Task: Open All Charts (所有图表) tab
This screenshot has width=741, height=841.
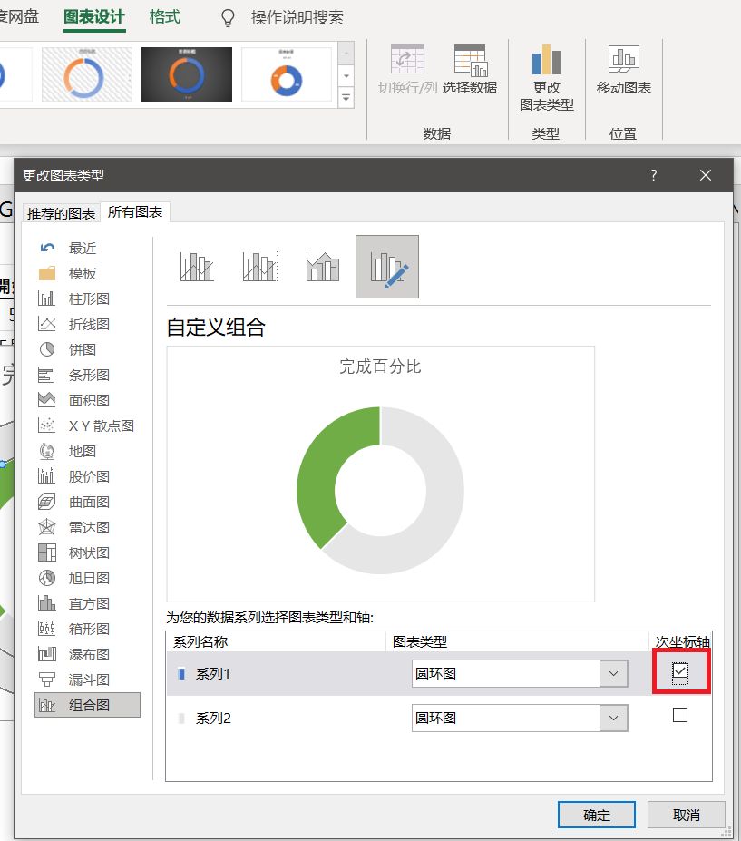Action: pyautogui.click(x=135, y=212)
